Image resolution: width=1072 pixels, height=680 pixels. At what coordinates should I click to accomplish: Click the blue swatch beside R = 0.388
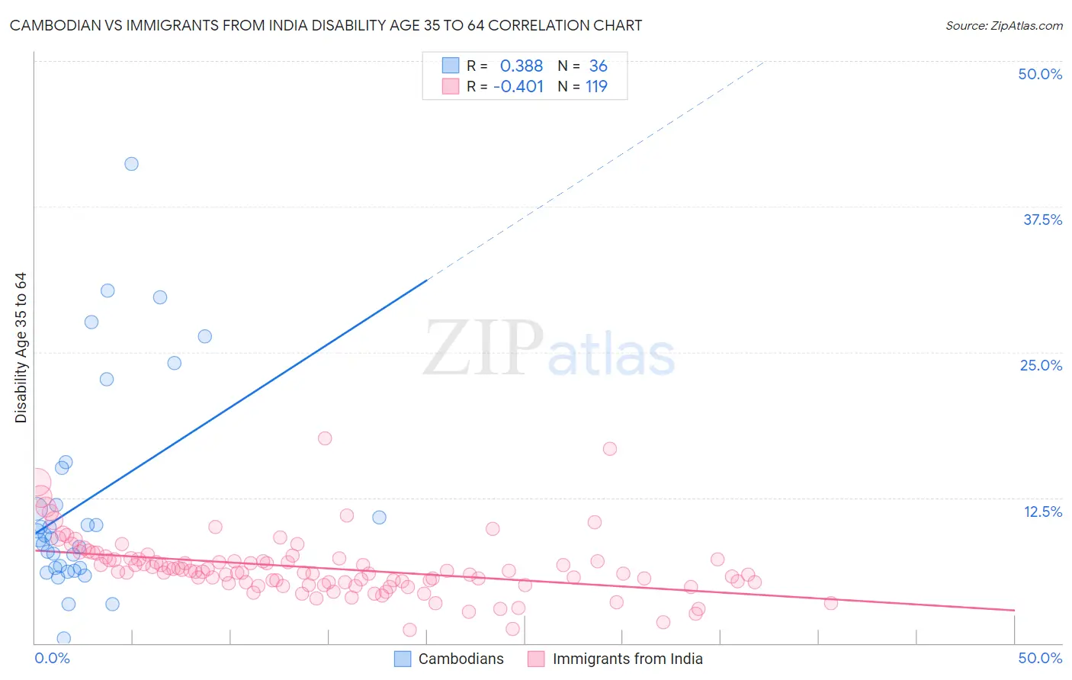click(x=451, y=66)
